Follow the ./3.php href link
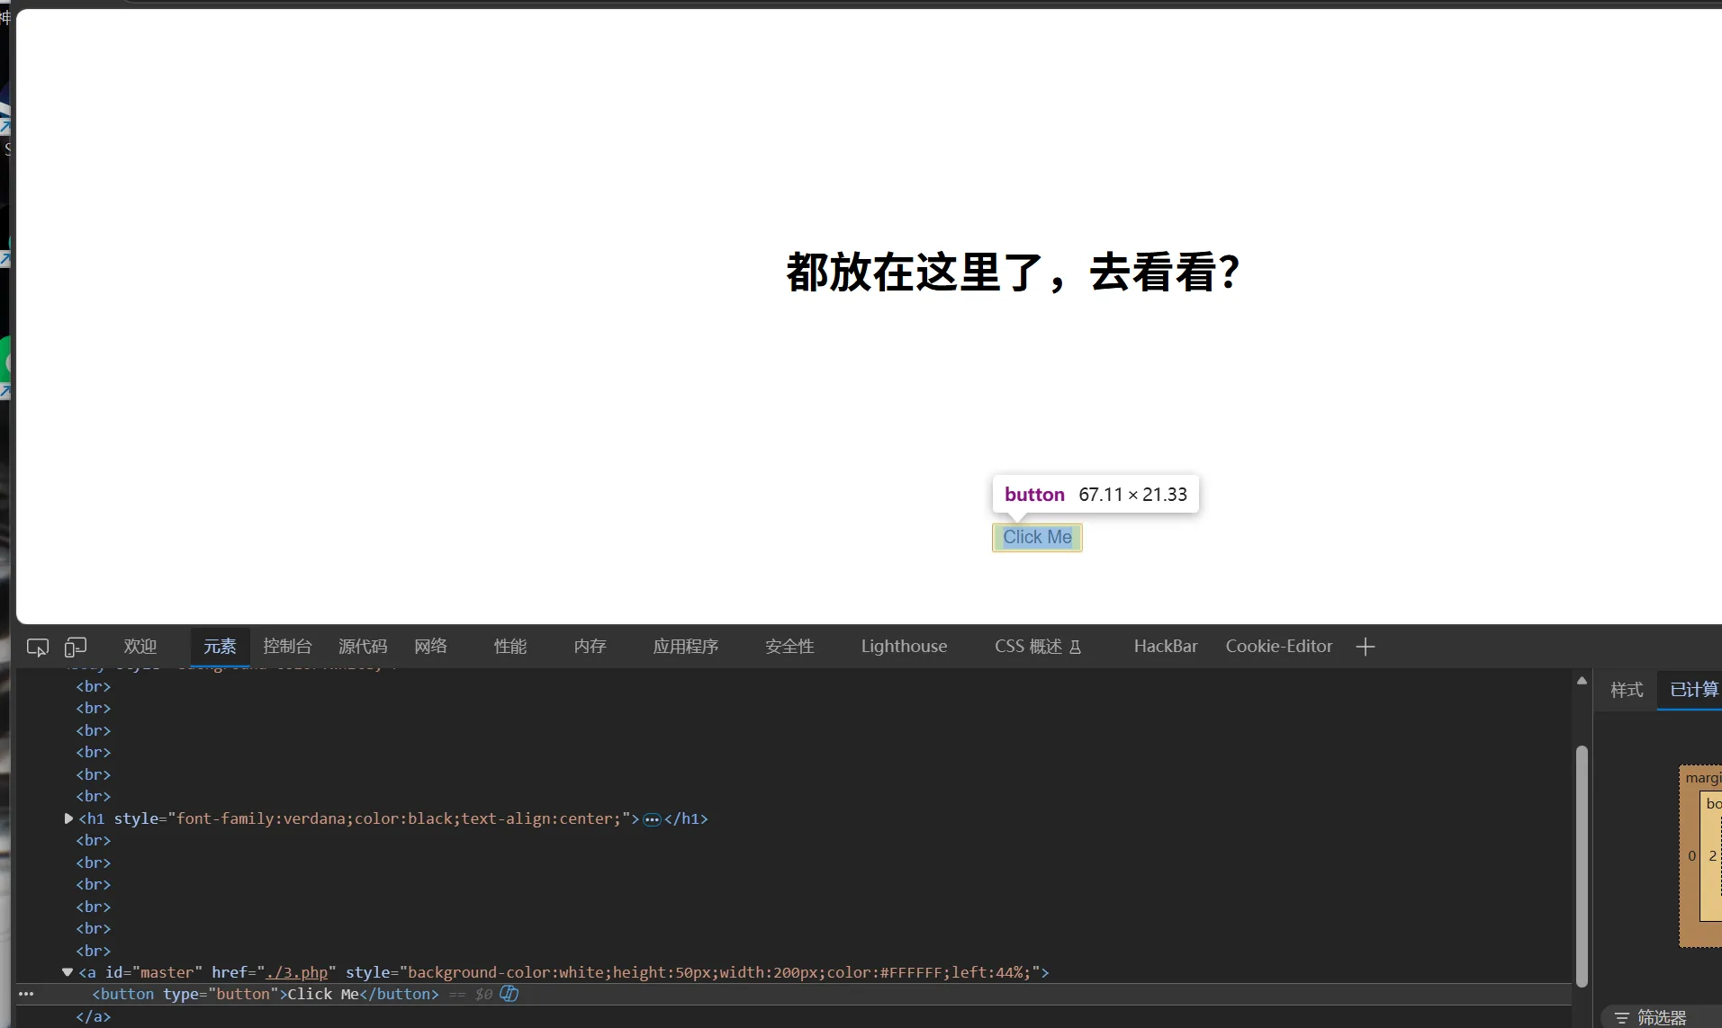 click(297, 972)
